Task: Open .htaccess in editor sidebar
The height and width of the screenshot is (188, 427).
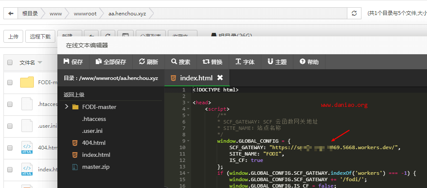Action: tap(94, 119)
